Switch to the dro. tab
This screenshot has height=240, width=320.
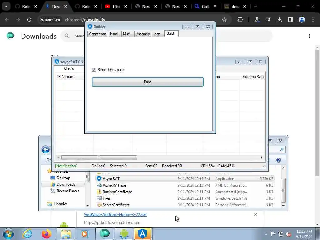pyautogui.click(x=235, y=6)
